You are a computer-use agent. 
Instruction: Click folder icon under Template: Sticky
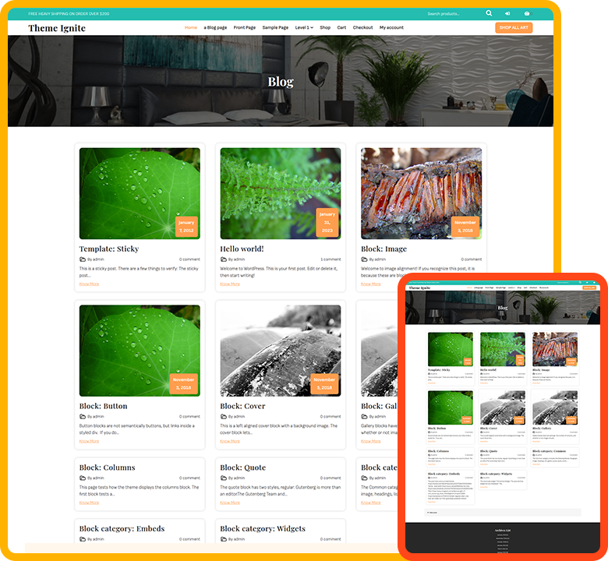83,259
